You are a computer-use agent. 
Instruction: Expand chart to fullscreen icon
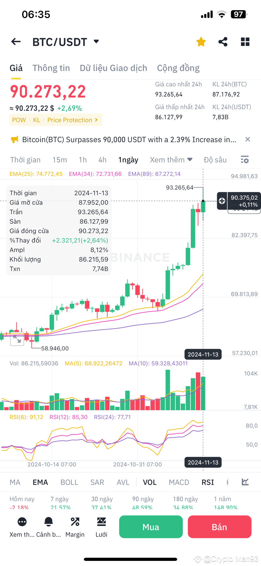[x=17, y=340]
